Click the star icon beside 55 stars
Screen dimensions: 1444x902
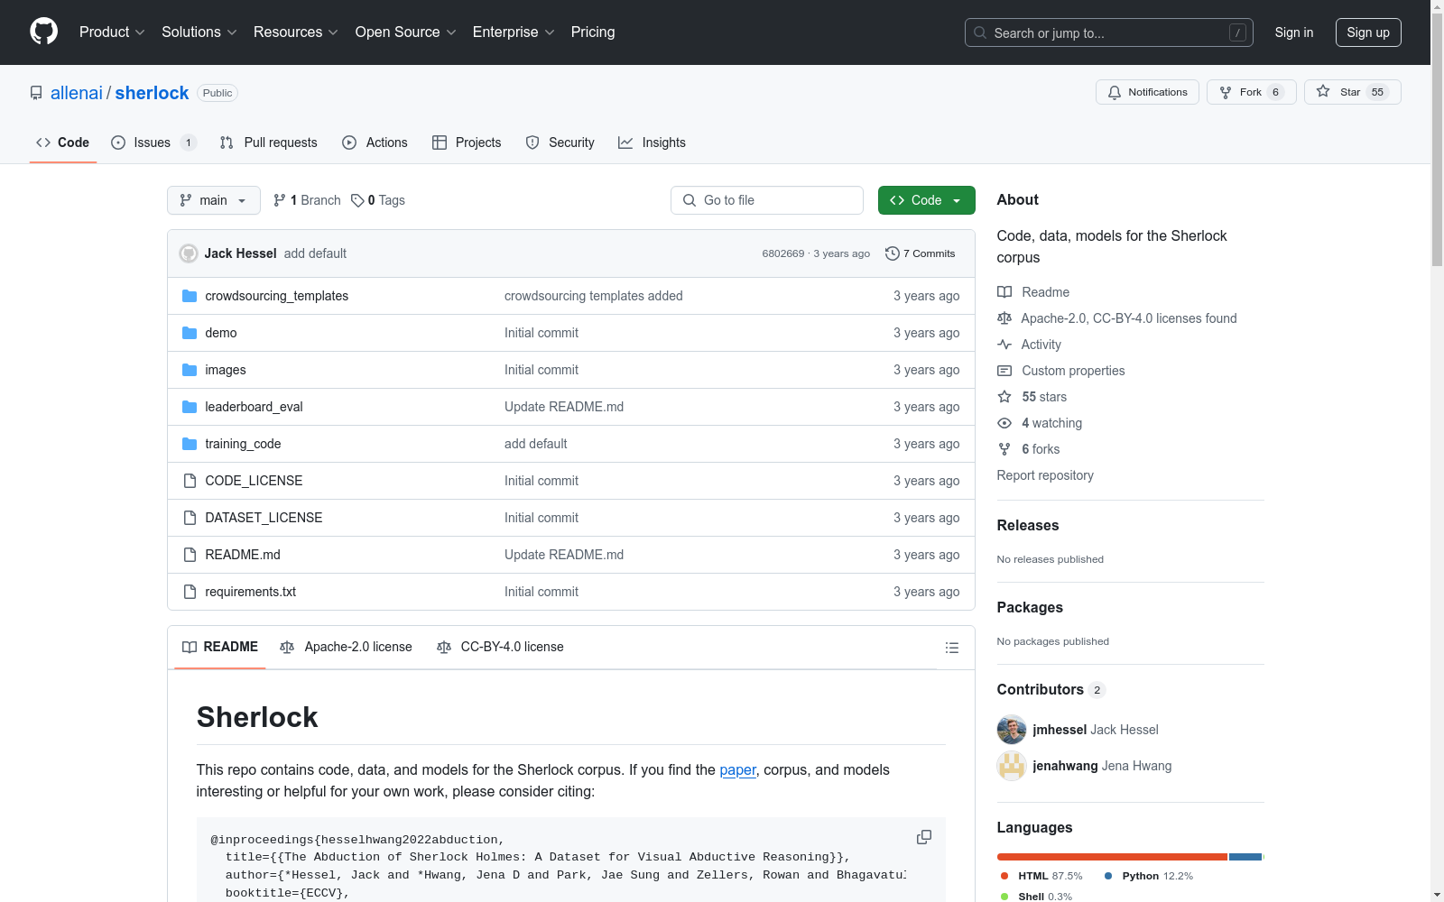[1004, 397]
